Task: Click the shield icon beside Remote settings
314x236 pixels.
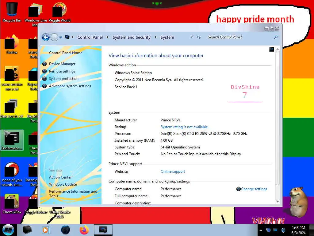Action: [44, 71]
